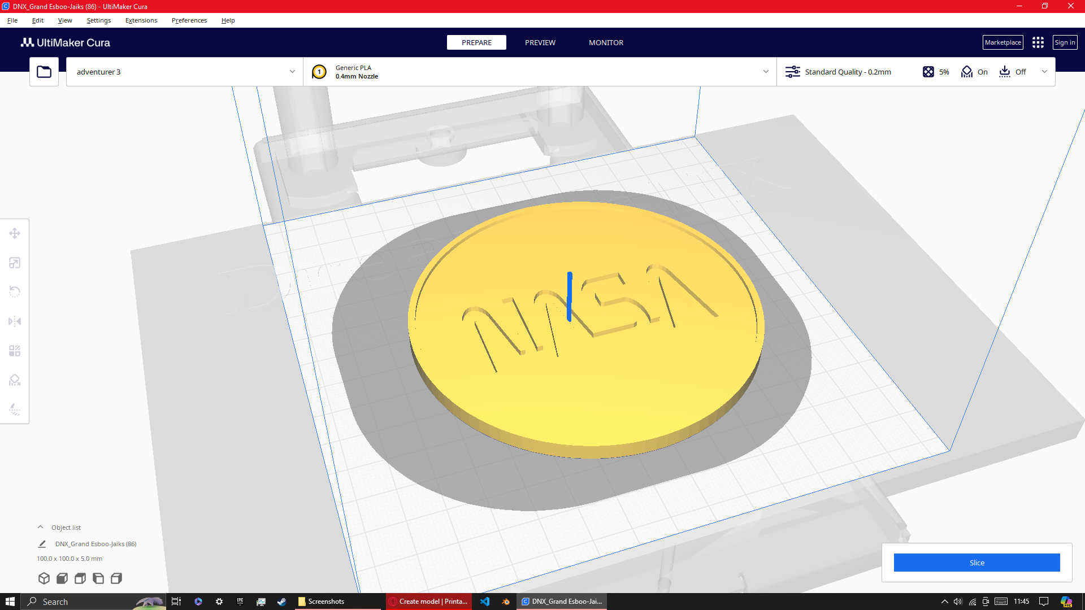Viewport: 1085px width, 610px height.
Task: Open the Windows Start menu
Action: [x=10, y=602]
